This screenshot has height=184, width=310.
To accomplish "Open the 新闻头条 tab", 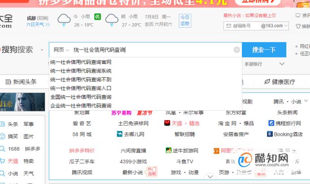I will tap(21, 82).
